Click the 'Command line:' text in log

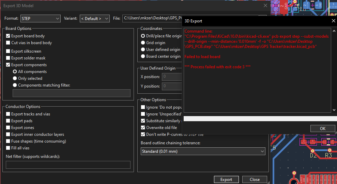pyautogui.click(x=198, y=31)
